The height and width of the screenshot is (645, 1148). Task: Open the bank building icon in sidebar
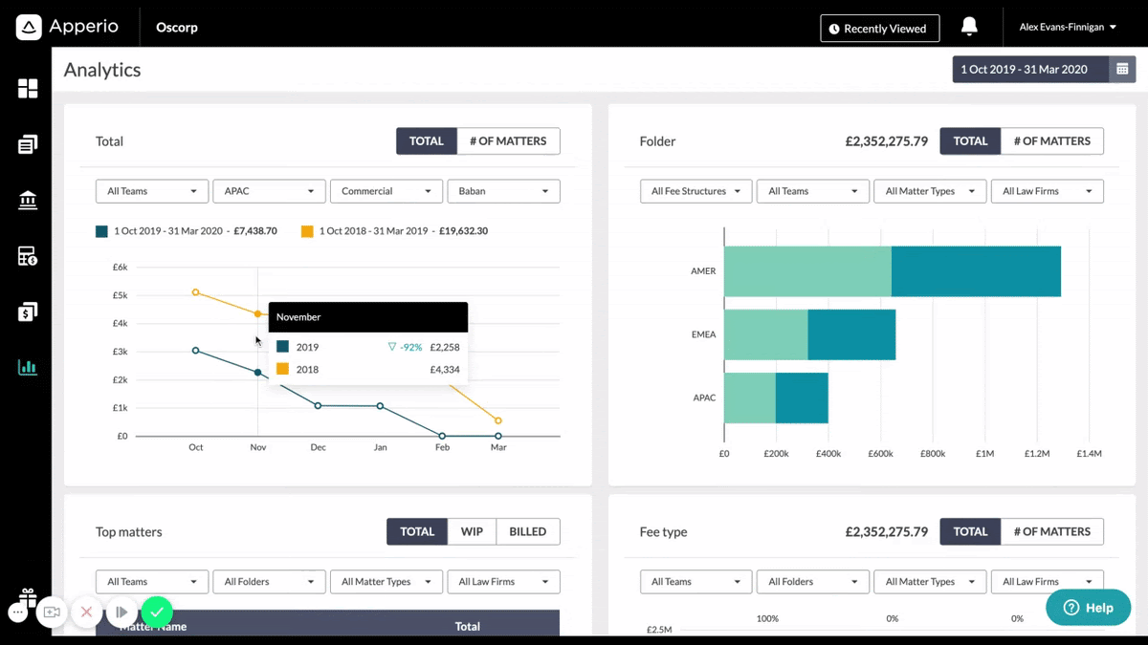(x=28, y=201)
